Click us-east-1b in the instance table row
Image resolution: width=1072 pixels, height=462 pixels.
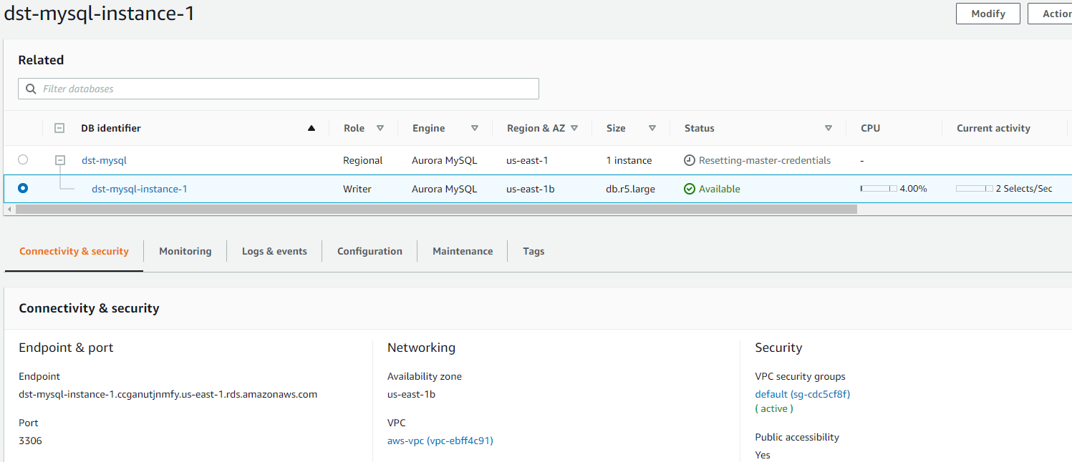530,189
